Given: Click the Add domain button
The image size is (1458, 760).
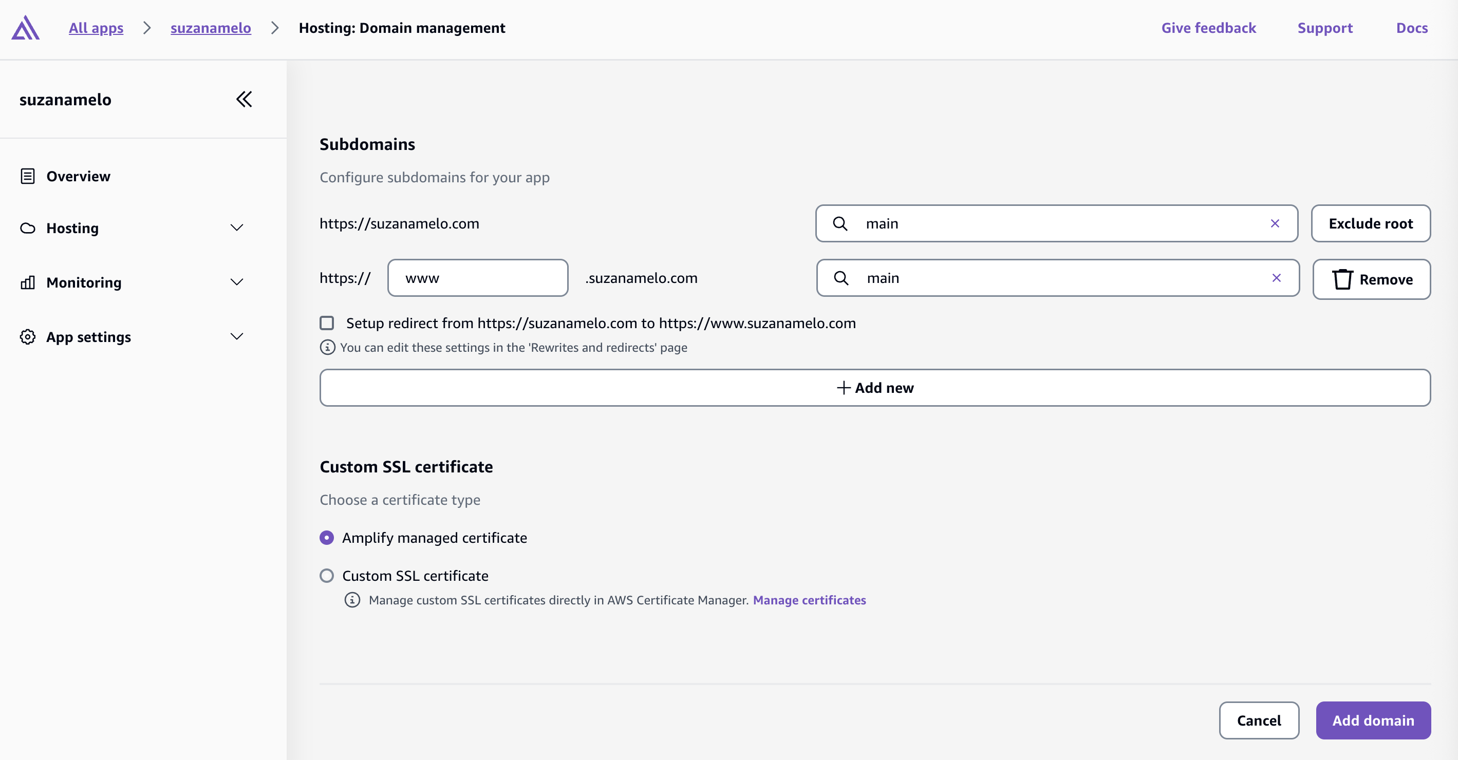Looking at the screenshot, I should [1374, 720].
